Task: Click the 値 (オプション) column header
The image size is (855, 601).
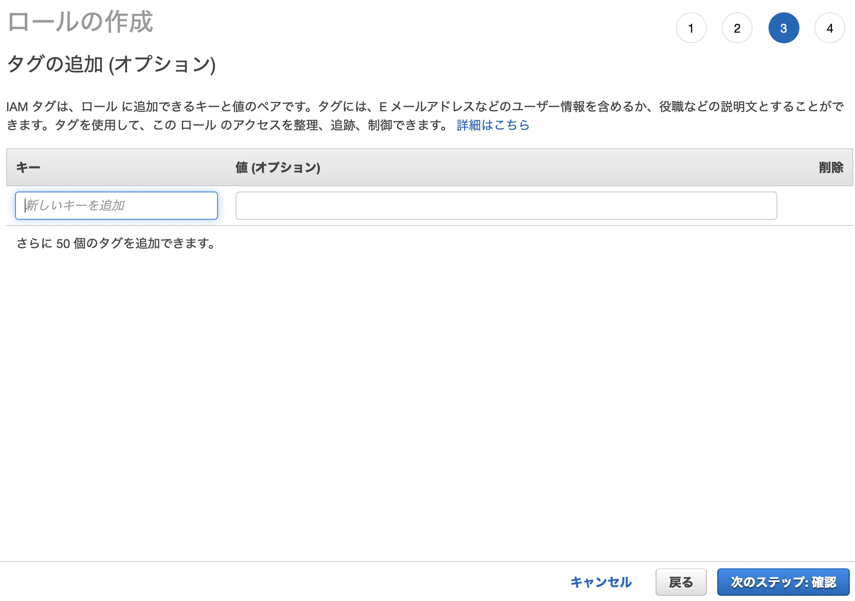Action: coord(277,168)
